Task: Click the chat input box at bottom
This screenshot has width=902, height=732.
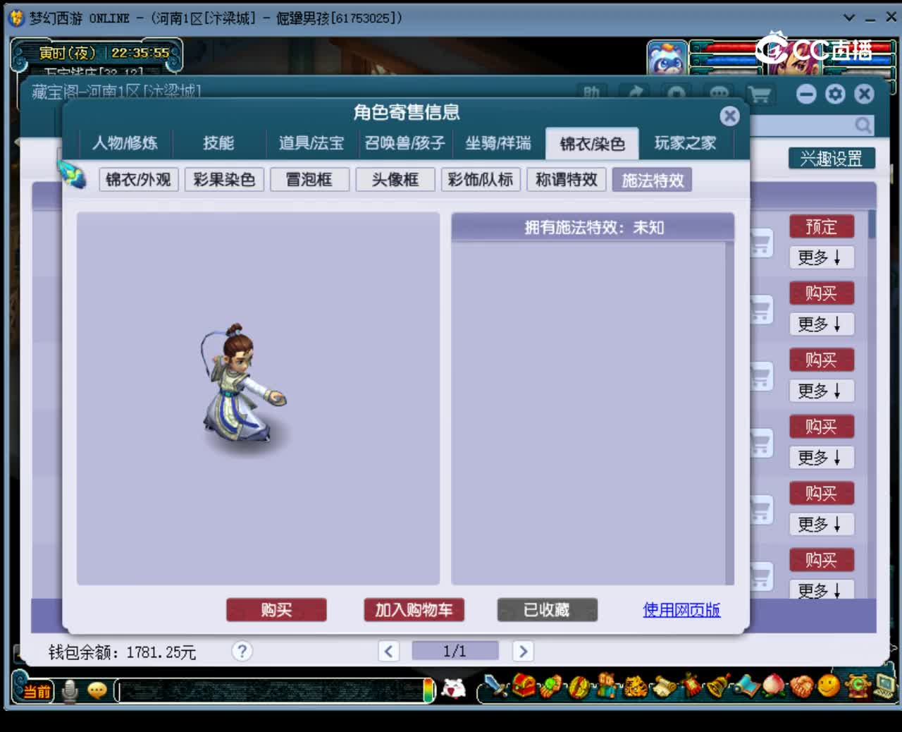Action: click(271, 691)
